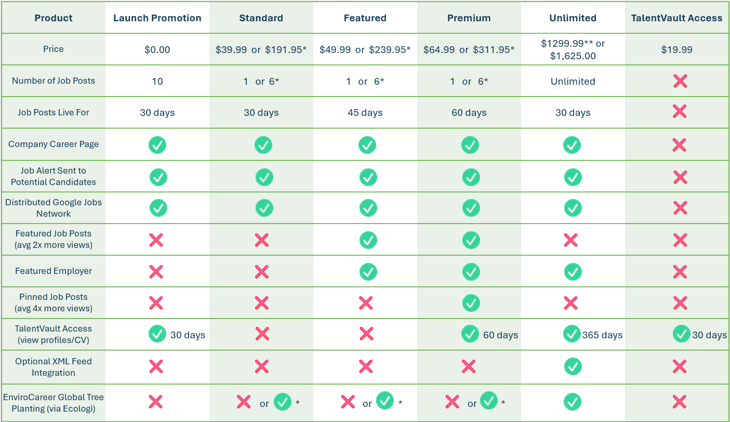Click the red X for Unlimited Featured Job Posts
Viewport: 730px width, 422px height.
pos(570,240)
